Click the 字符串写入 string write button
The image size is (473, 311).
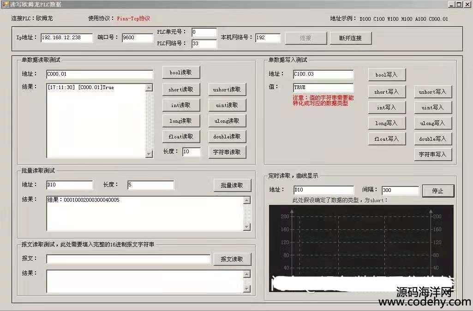click(x=432, y=155)
